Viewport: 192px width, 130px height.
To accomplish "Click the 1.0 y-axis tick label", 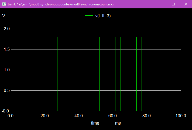I will (x=7, y=70).
